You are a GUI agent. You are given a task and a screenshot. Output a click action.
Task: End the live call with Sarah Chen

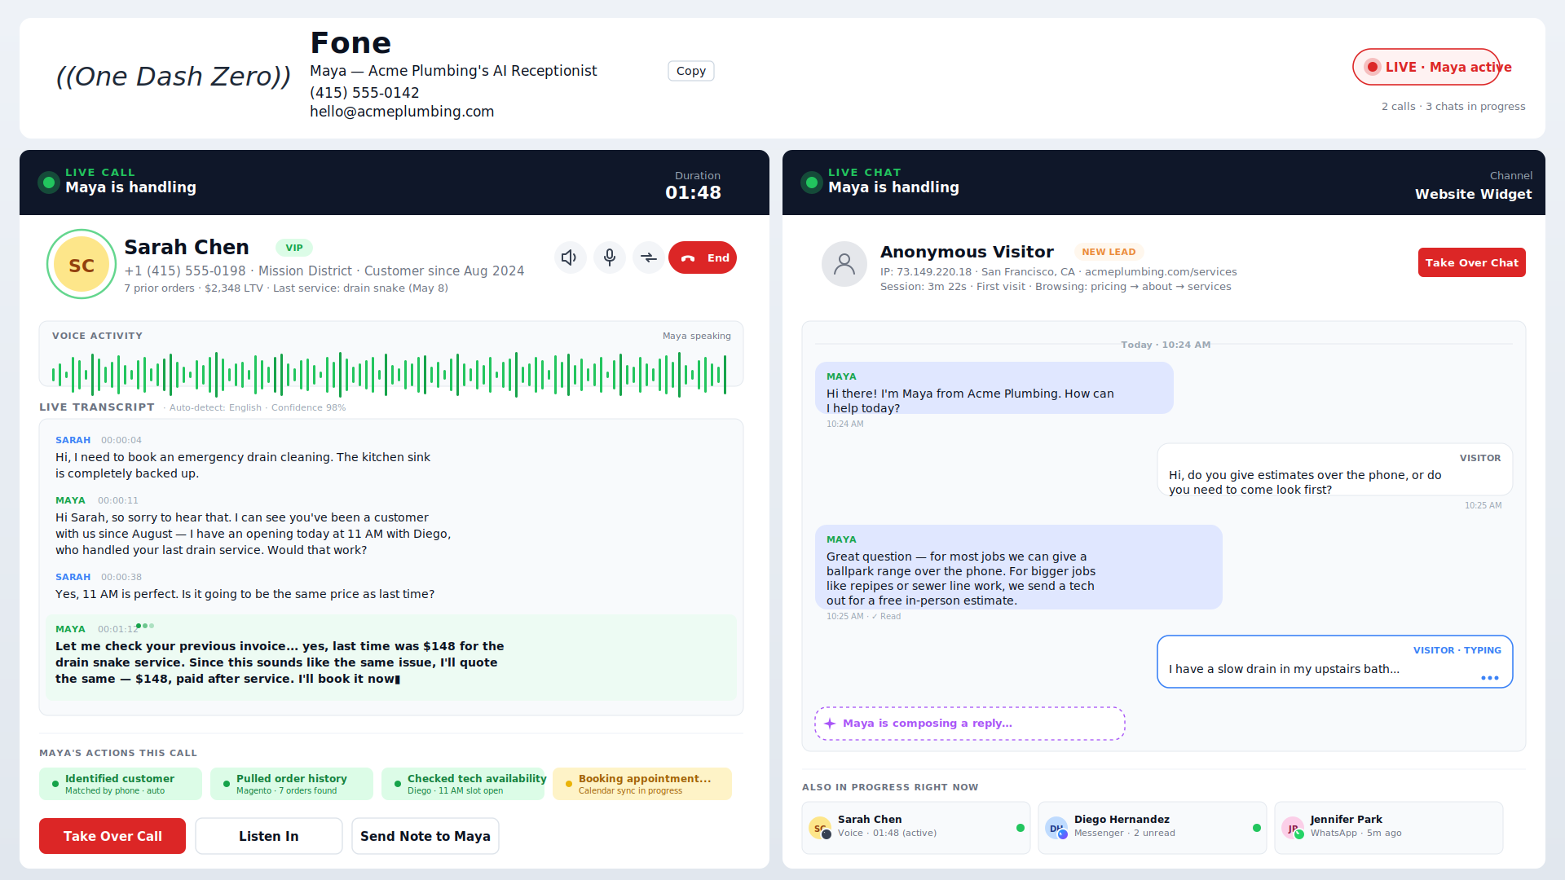[x=703, y=257]
